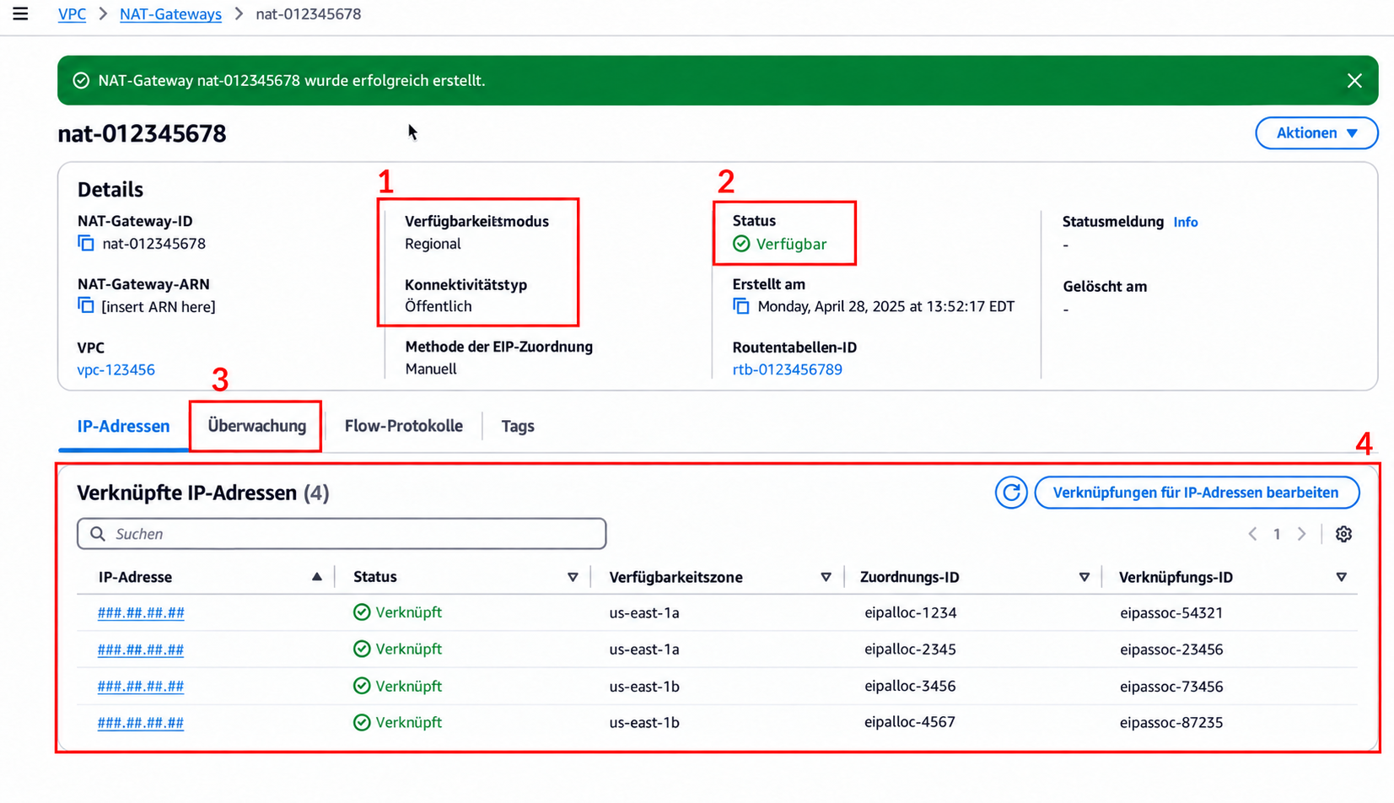This screenshot has height=803, width=1394.
Task: Click the Verfügbar status check icon
Action: point(741,244)
